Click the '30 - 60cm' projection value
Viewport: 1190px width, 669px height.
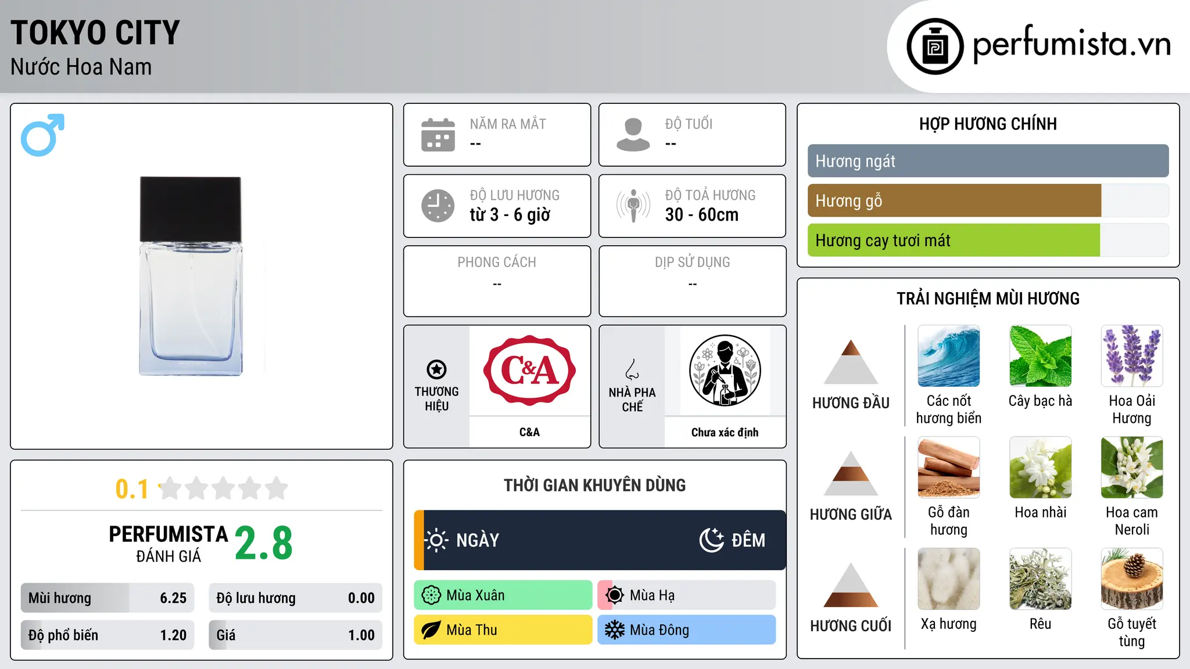pyautogui.click(x=702, y=215)
